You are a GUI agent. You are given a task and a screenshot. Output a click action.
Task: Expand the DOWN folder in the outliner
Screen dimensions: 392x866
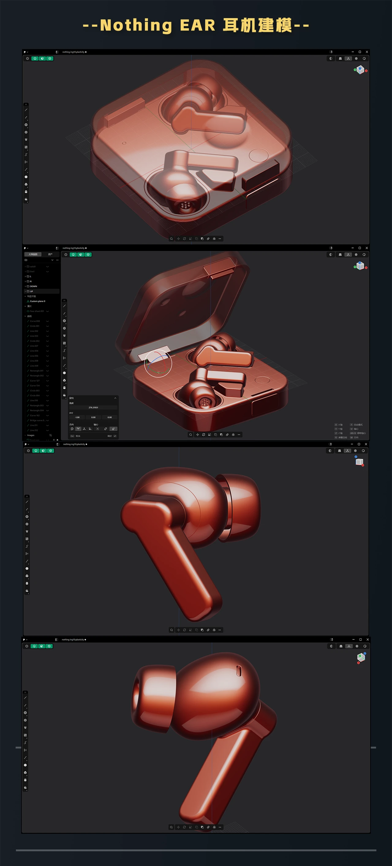pos(25,287)
